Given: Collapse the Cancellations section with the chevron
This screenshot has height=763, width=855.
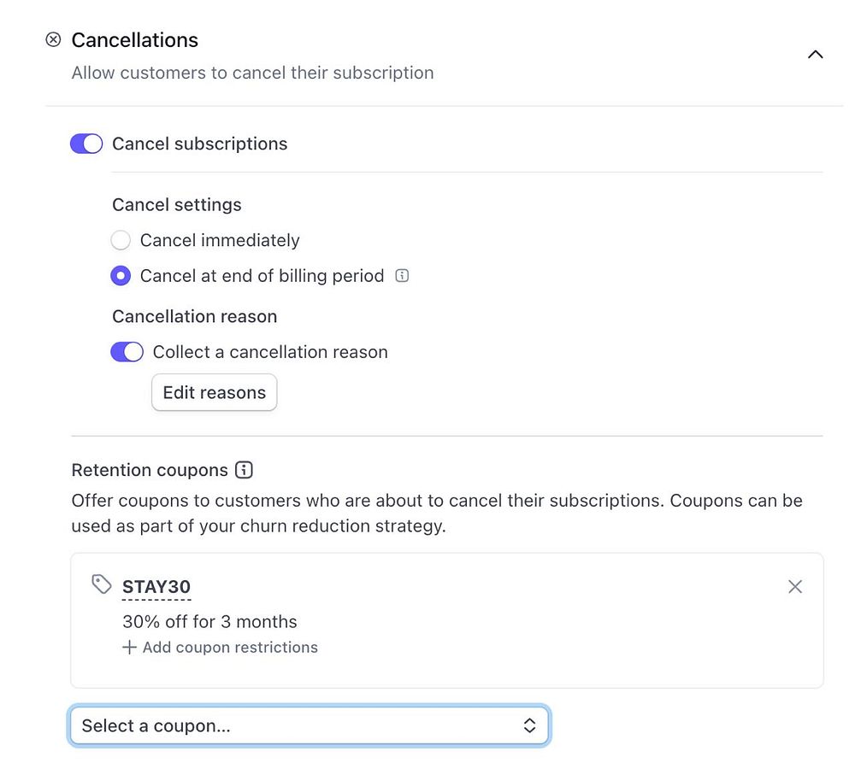Looking at the screenshot, I should pyautogui.click(x=815, y=55).
